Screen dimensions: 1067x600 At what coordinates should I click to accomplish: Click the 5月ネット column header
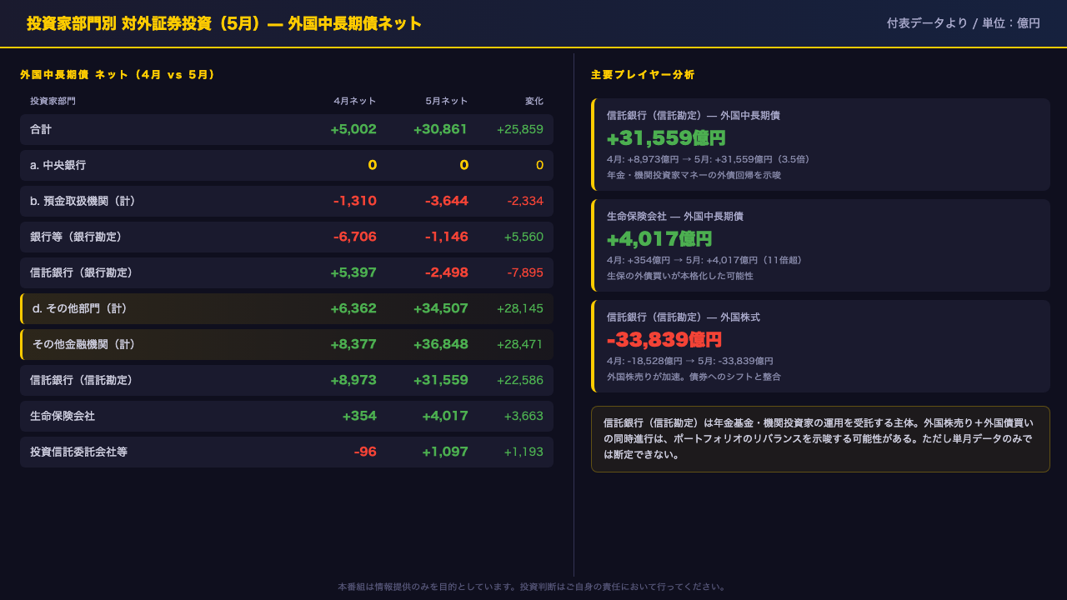447,102
